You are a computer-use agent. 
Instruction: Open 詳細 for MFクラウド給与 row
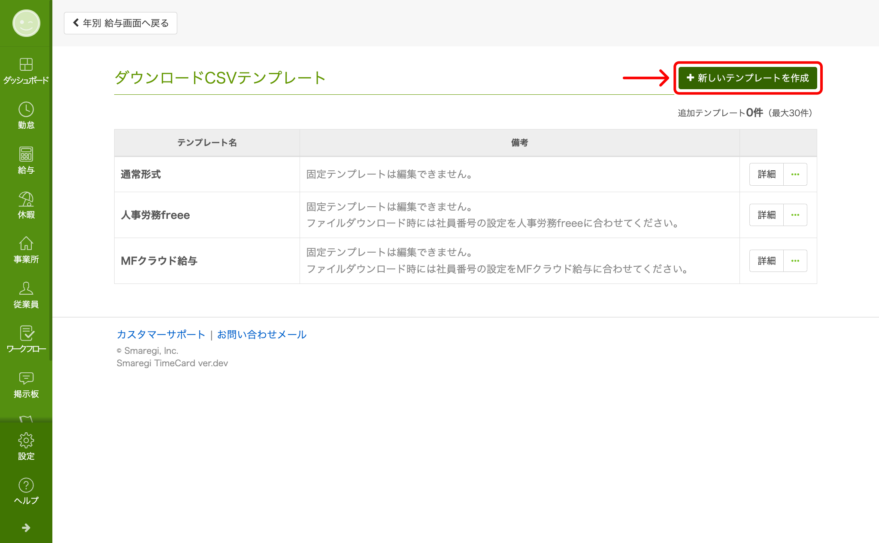point(767,261)
